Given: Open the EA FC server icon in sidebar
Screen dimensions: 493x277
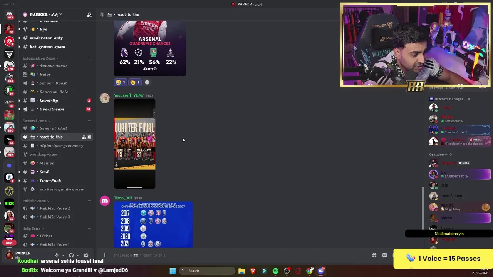Looking at the screenshot, I should pyautogui.click(x=9, y=53).
